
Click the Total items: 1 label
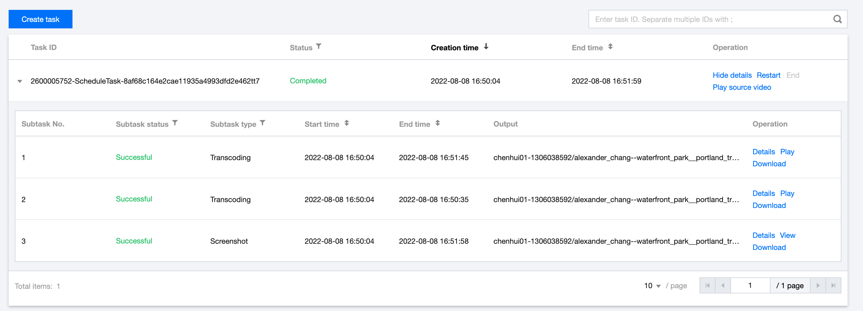click(37, 286)
